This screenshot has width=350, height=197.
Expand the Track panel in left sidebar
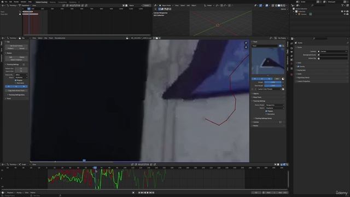(8, 99)
